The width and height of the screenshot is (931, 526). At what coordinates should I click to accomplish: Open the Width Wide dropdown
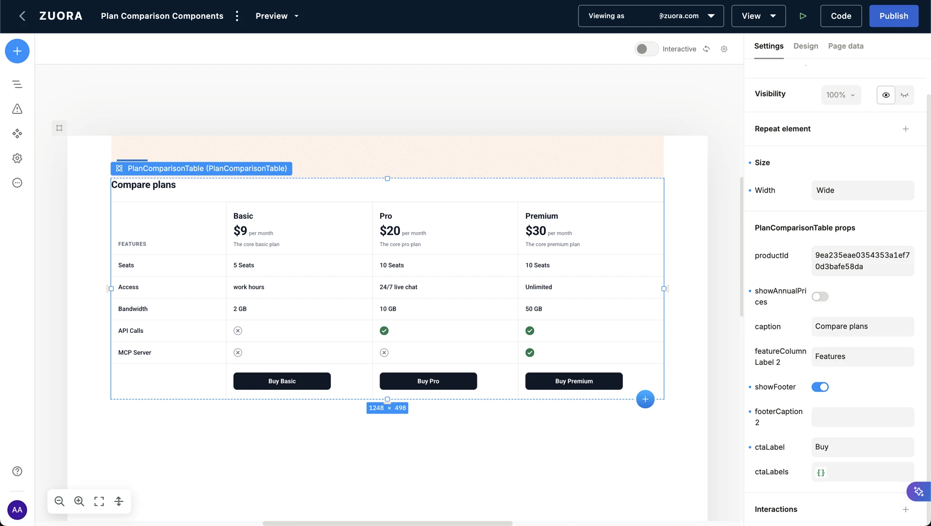(x=862, y=190)
